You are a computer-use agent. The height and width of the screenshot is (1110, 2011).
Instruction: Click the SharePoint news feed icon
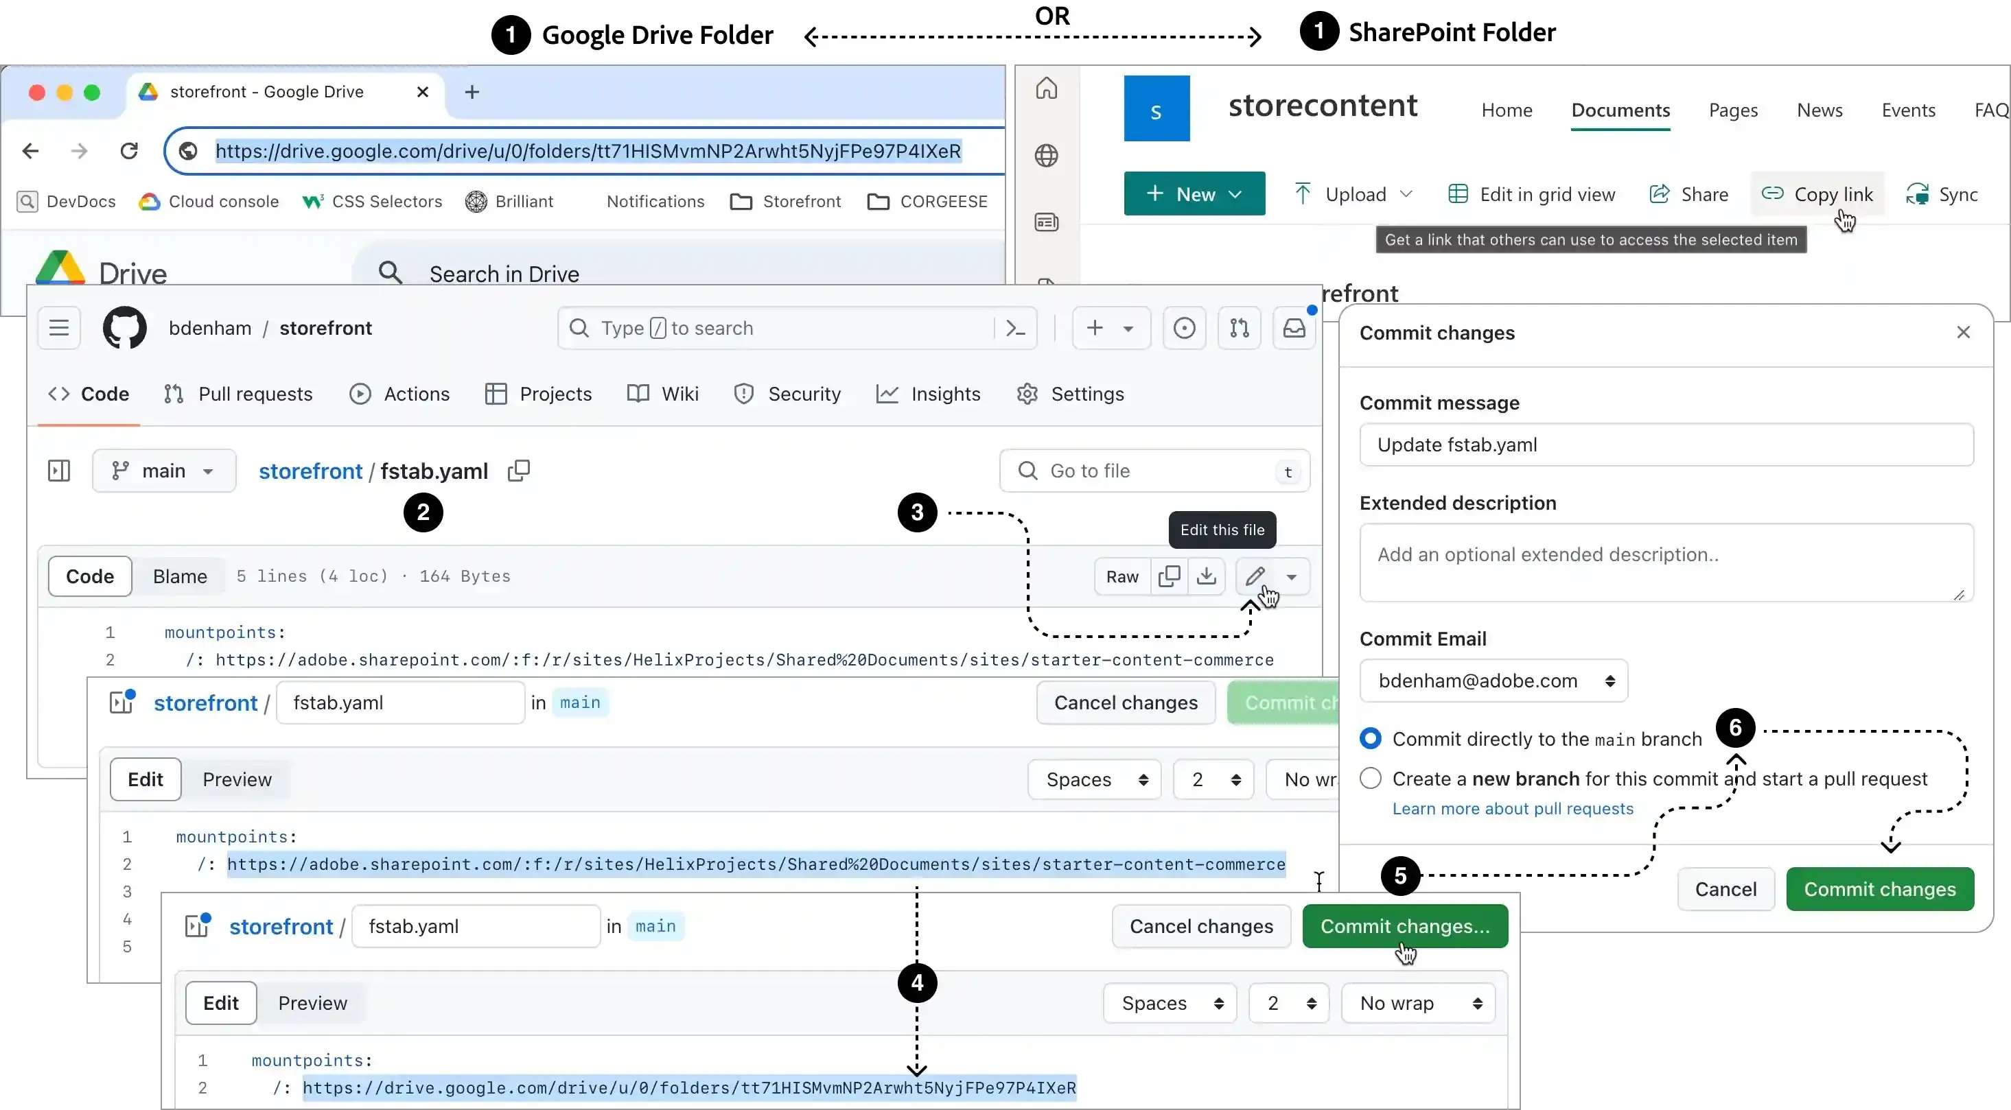click(1046, 222)
